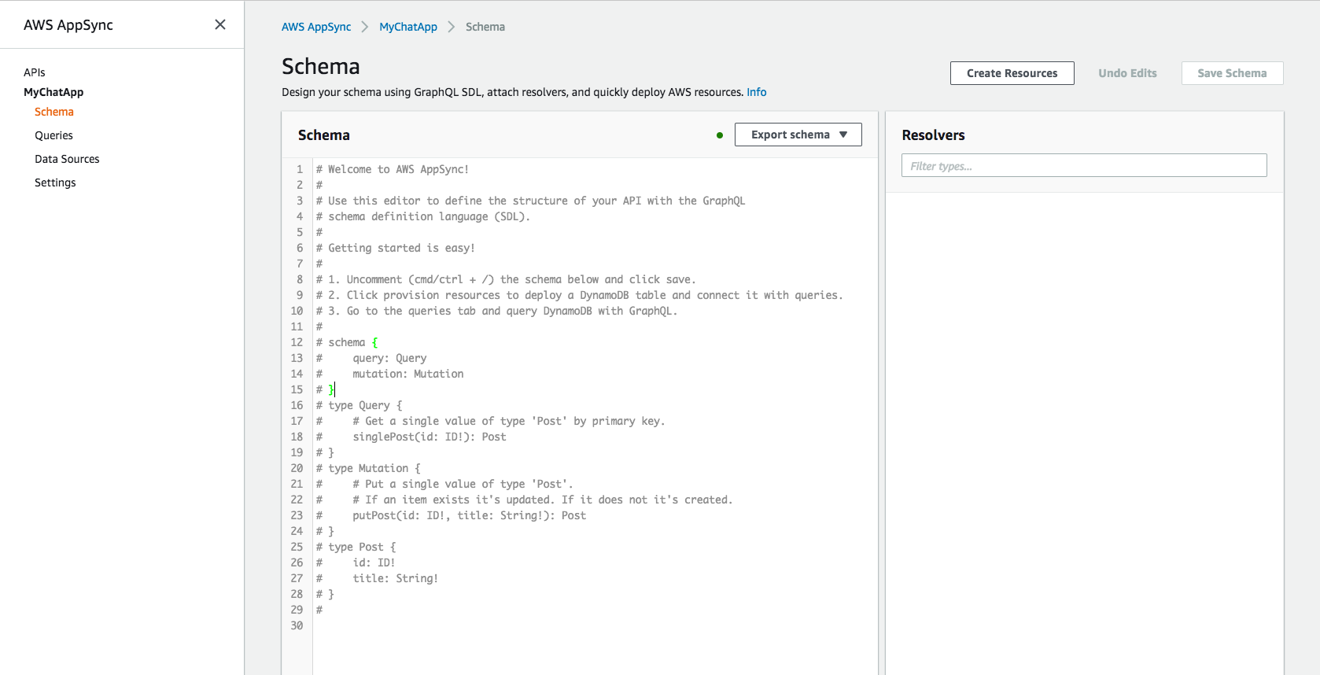
Task: Click the green schema status indicator dot
Action: pyautogui.click(x=719, y=135)
